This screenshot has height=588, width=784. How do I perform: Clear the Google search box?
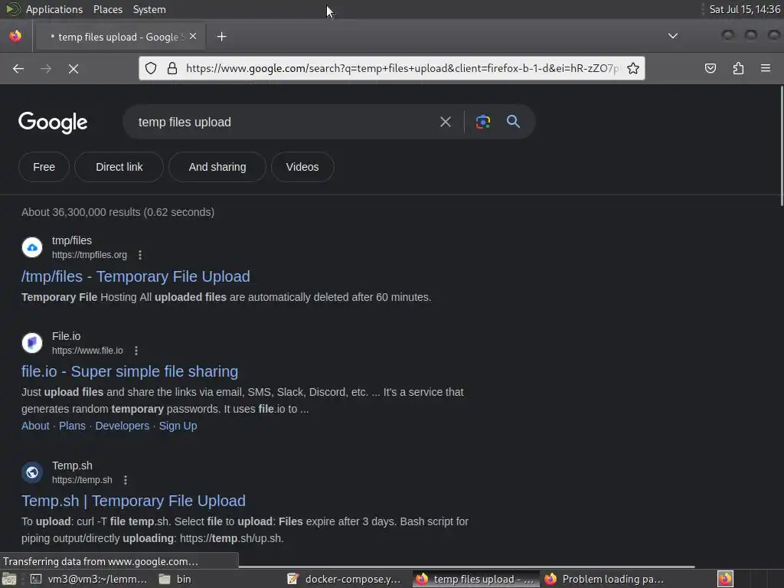tap(446, 122)
